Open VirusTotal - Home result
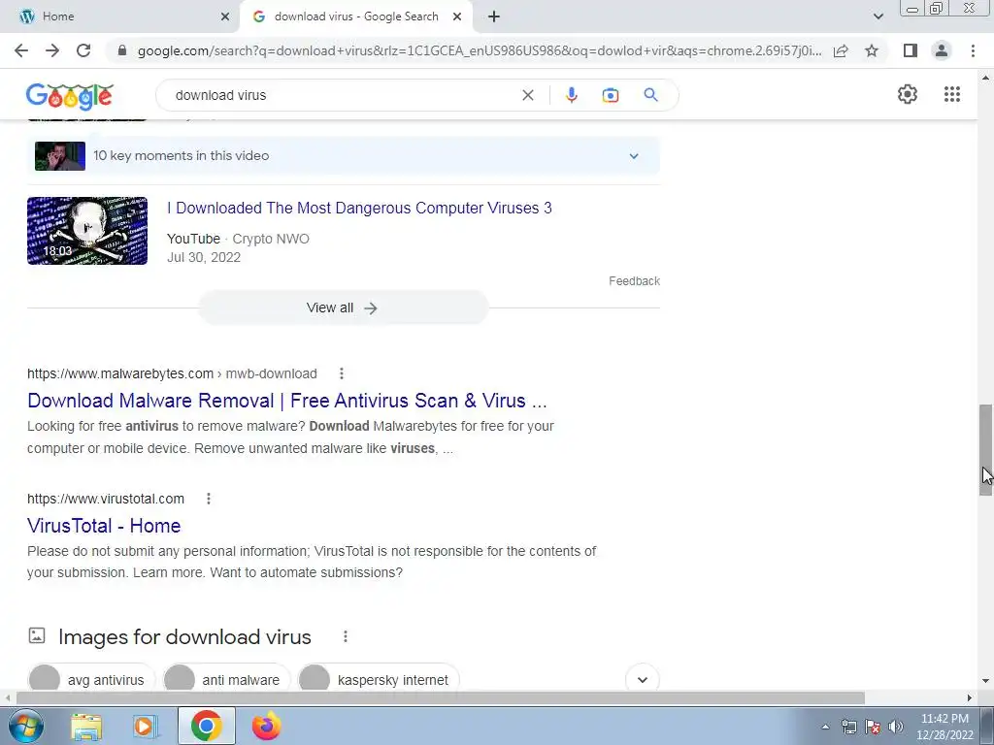The width and height of the screenshot is (994, 745). click(x=104, y=526)
